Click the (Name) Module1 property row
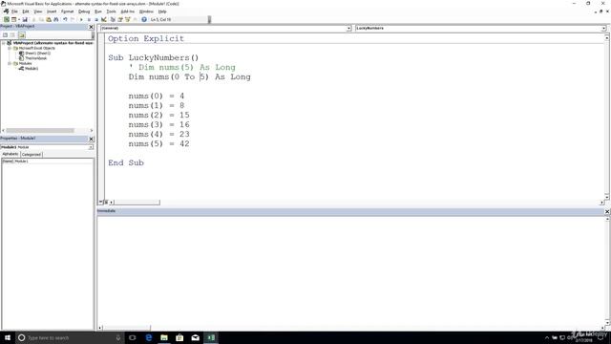Viewport: 611px width, 344px height. [x=48, y=161]
